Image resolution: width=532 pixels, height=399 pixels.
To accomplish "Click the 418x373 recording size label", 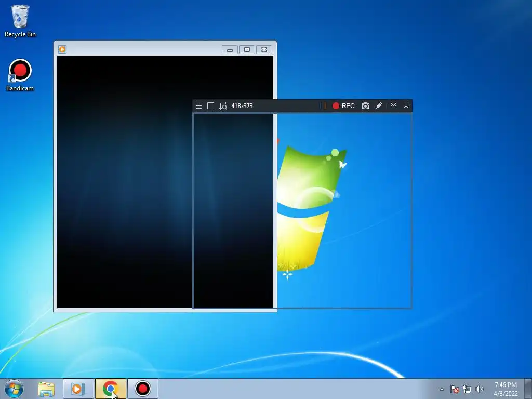I will click(242, 106).
